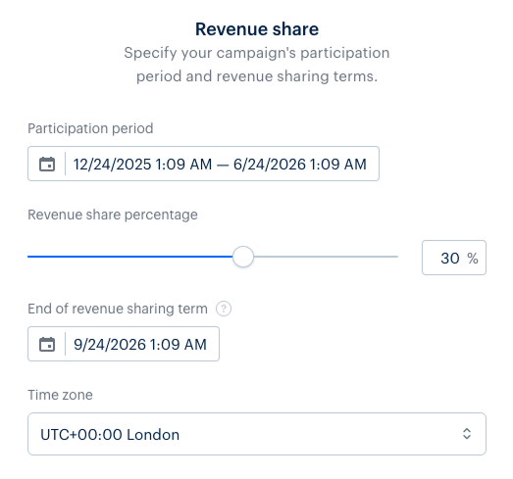Click the % symbol in the percentage box
513x479 pixels.
(x=473, y=259)
